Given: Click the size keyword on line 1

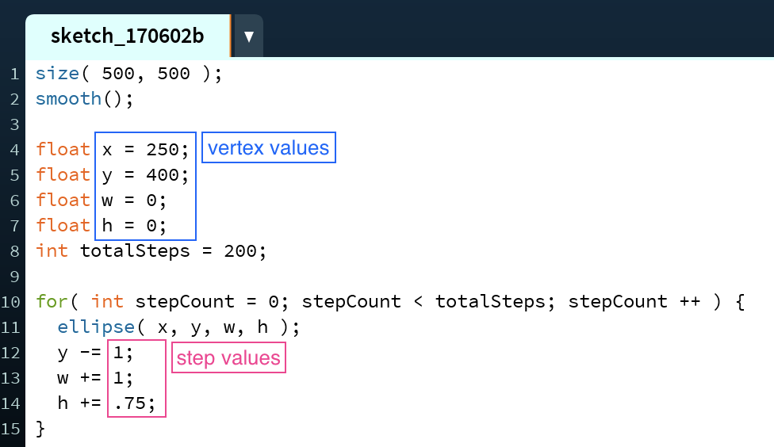Looking at the screenshot, I should (x=57, y=74).
